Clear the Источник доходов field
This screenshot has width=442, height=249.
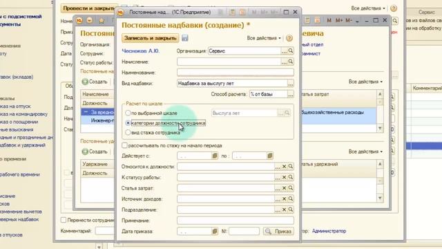click(x=284, y=199)
